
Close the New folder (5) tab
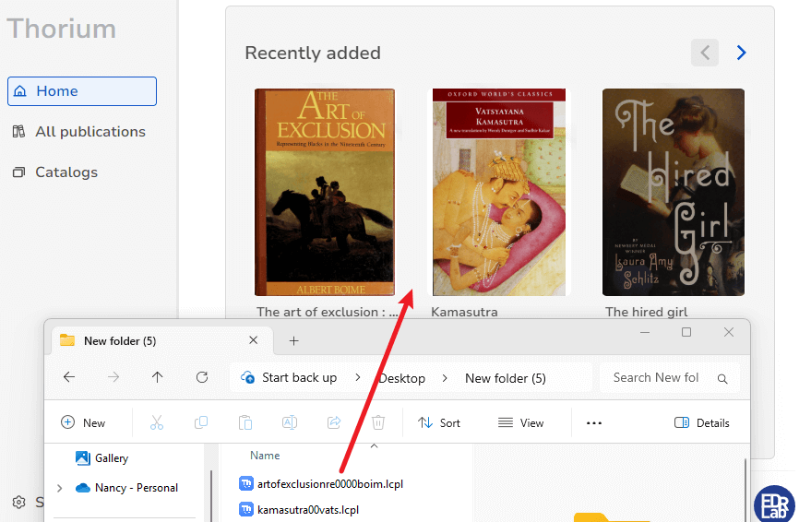pos(253,340)
